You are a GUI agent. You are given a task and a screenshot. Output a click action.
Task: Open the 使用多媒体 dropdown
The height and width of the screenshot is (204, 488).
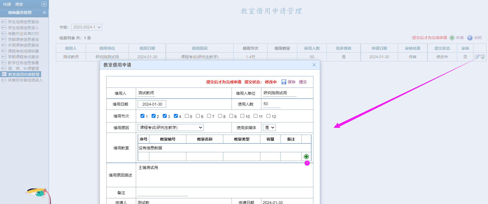coord(269,128)
